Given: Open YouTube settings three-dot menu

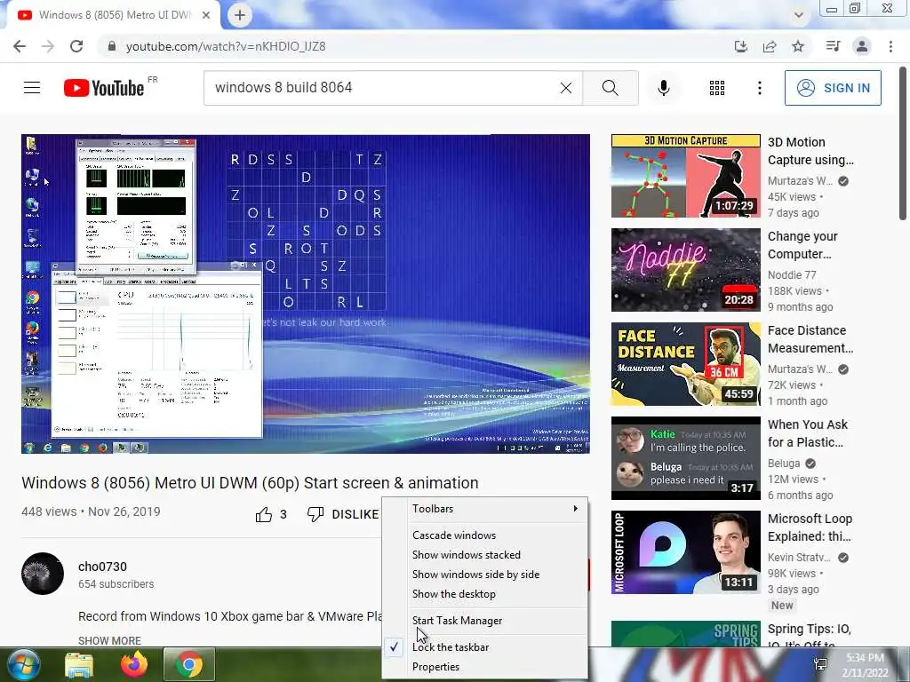Looking at the screenshot, I should click(x=760, y=88).
